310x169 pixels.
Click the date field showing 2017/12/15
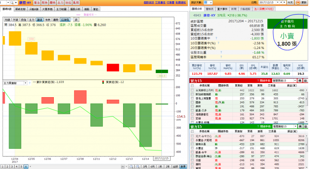click(x=267, y=3)
